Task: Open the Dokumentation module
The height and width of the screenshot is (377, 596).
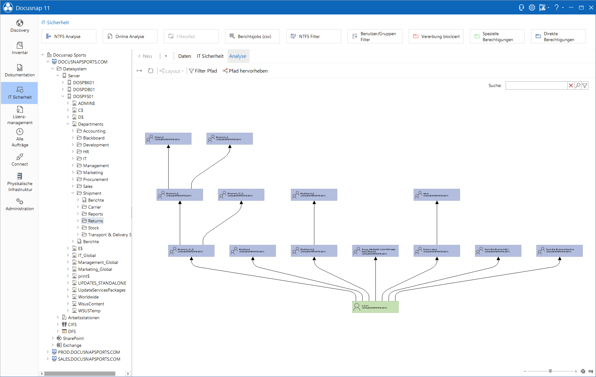Action: [19, 71]
